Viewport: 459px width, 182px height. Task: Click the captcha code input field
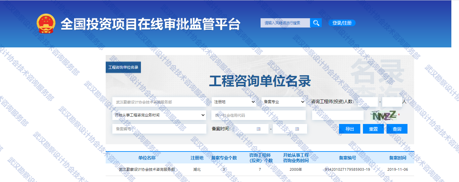[x=338, y=115]
